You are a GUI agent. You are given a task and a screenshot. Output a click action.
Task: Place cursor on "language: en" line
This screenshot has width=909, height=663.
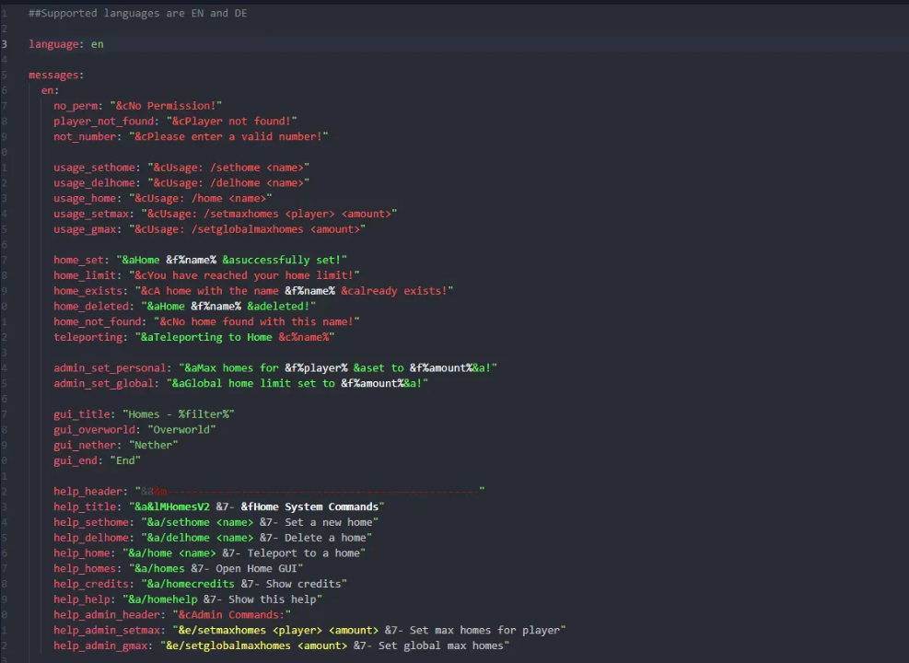pos(66,44)
